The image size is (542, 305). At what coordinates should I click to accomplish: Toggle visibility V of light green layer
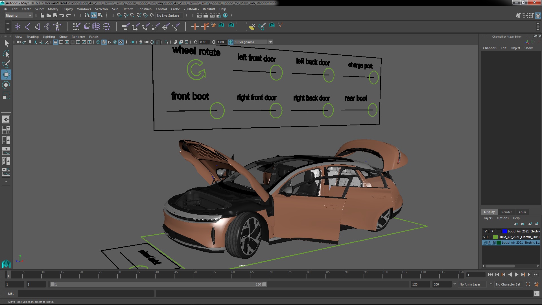484,237
